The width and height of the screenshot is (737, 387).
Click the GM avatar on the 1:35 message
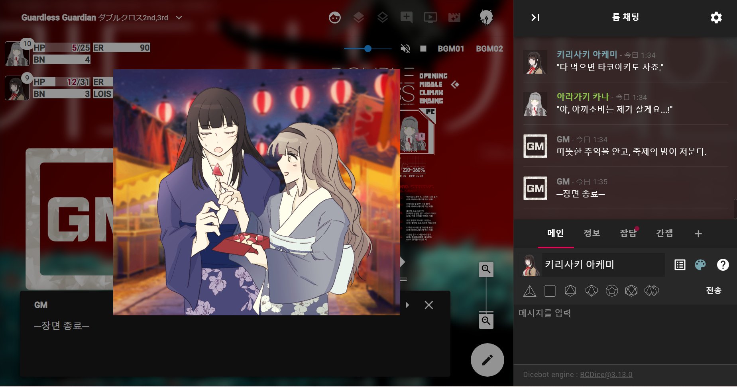point(535,188)
